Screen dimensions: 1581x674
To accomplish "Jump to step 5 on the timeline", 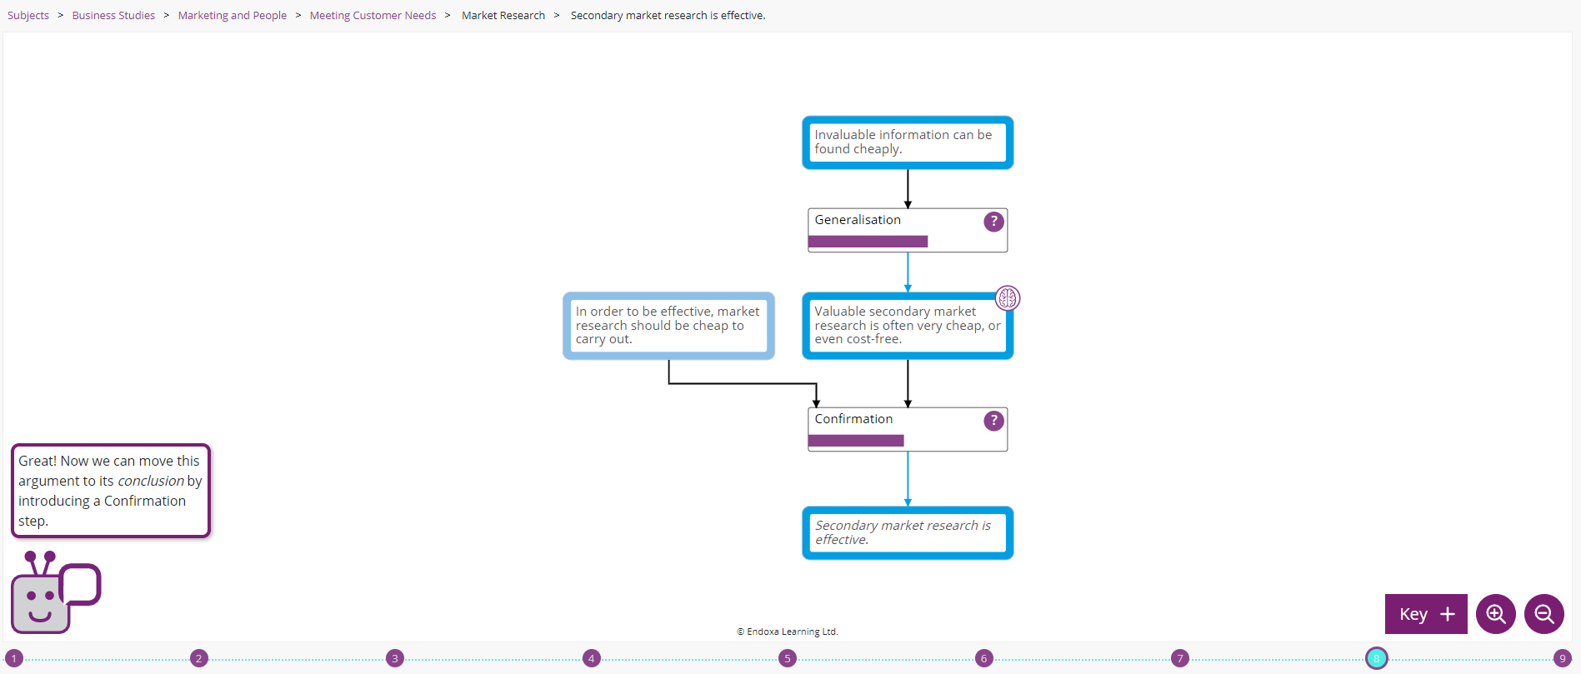I will (788, 658).
